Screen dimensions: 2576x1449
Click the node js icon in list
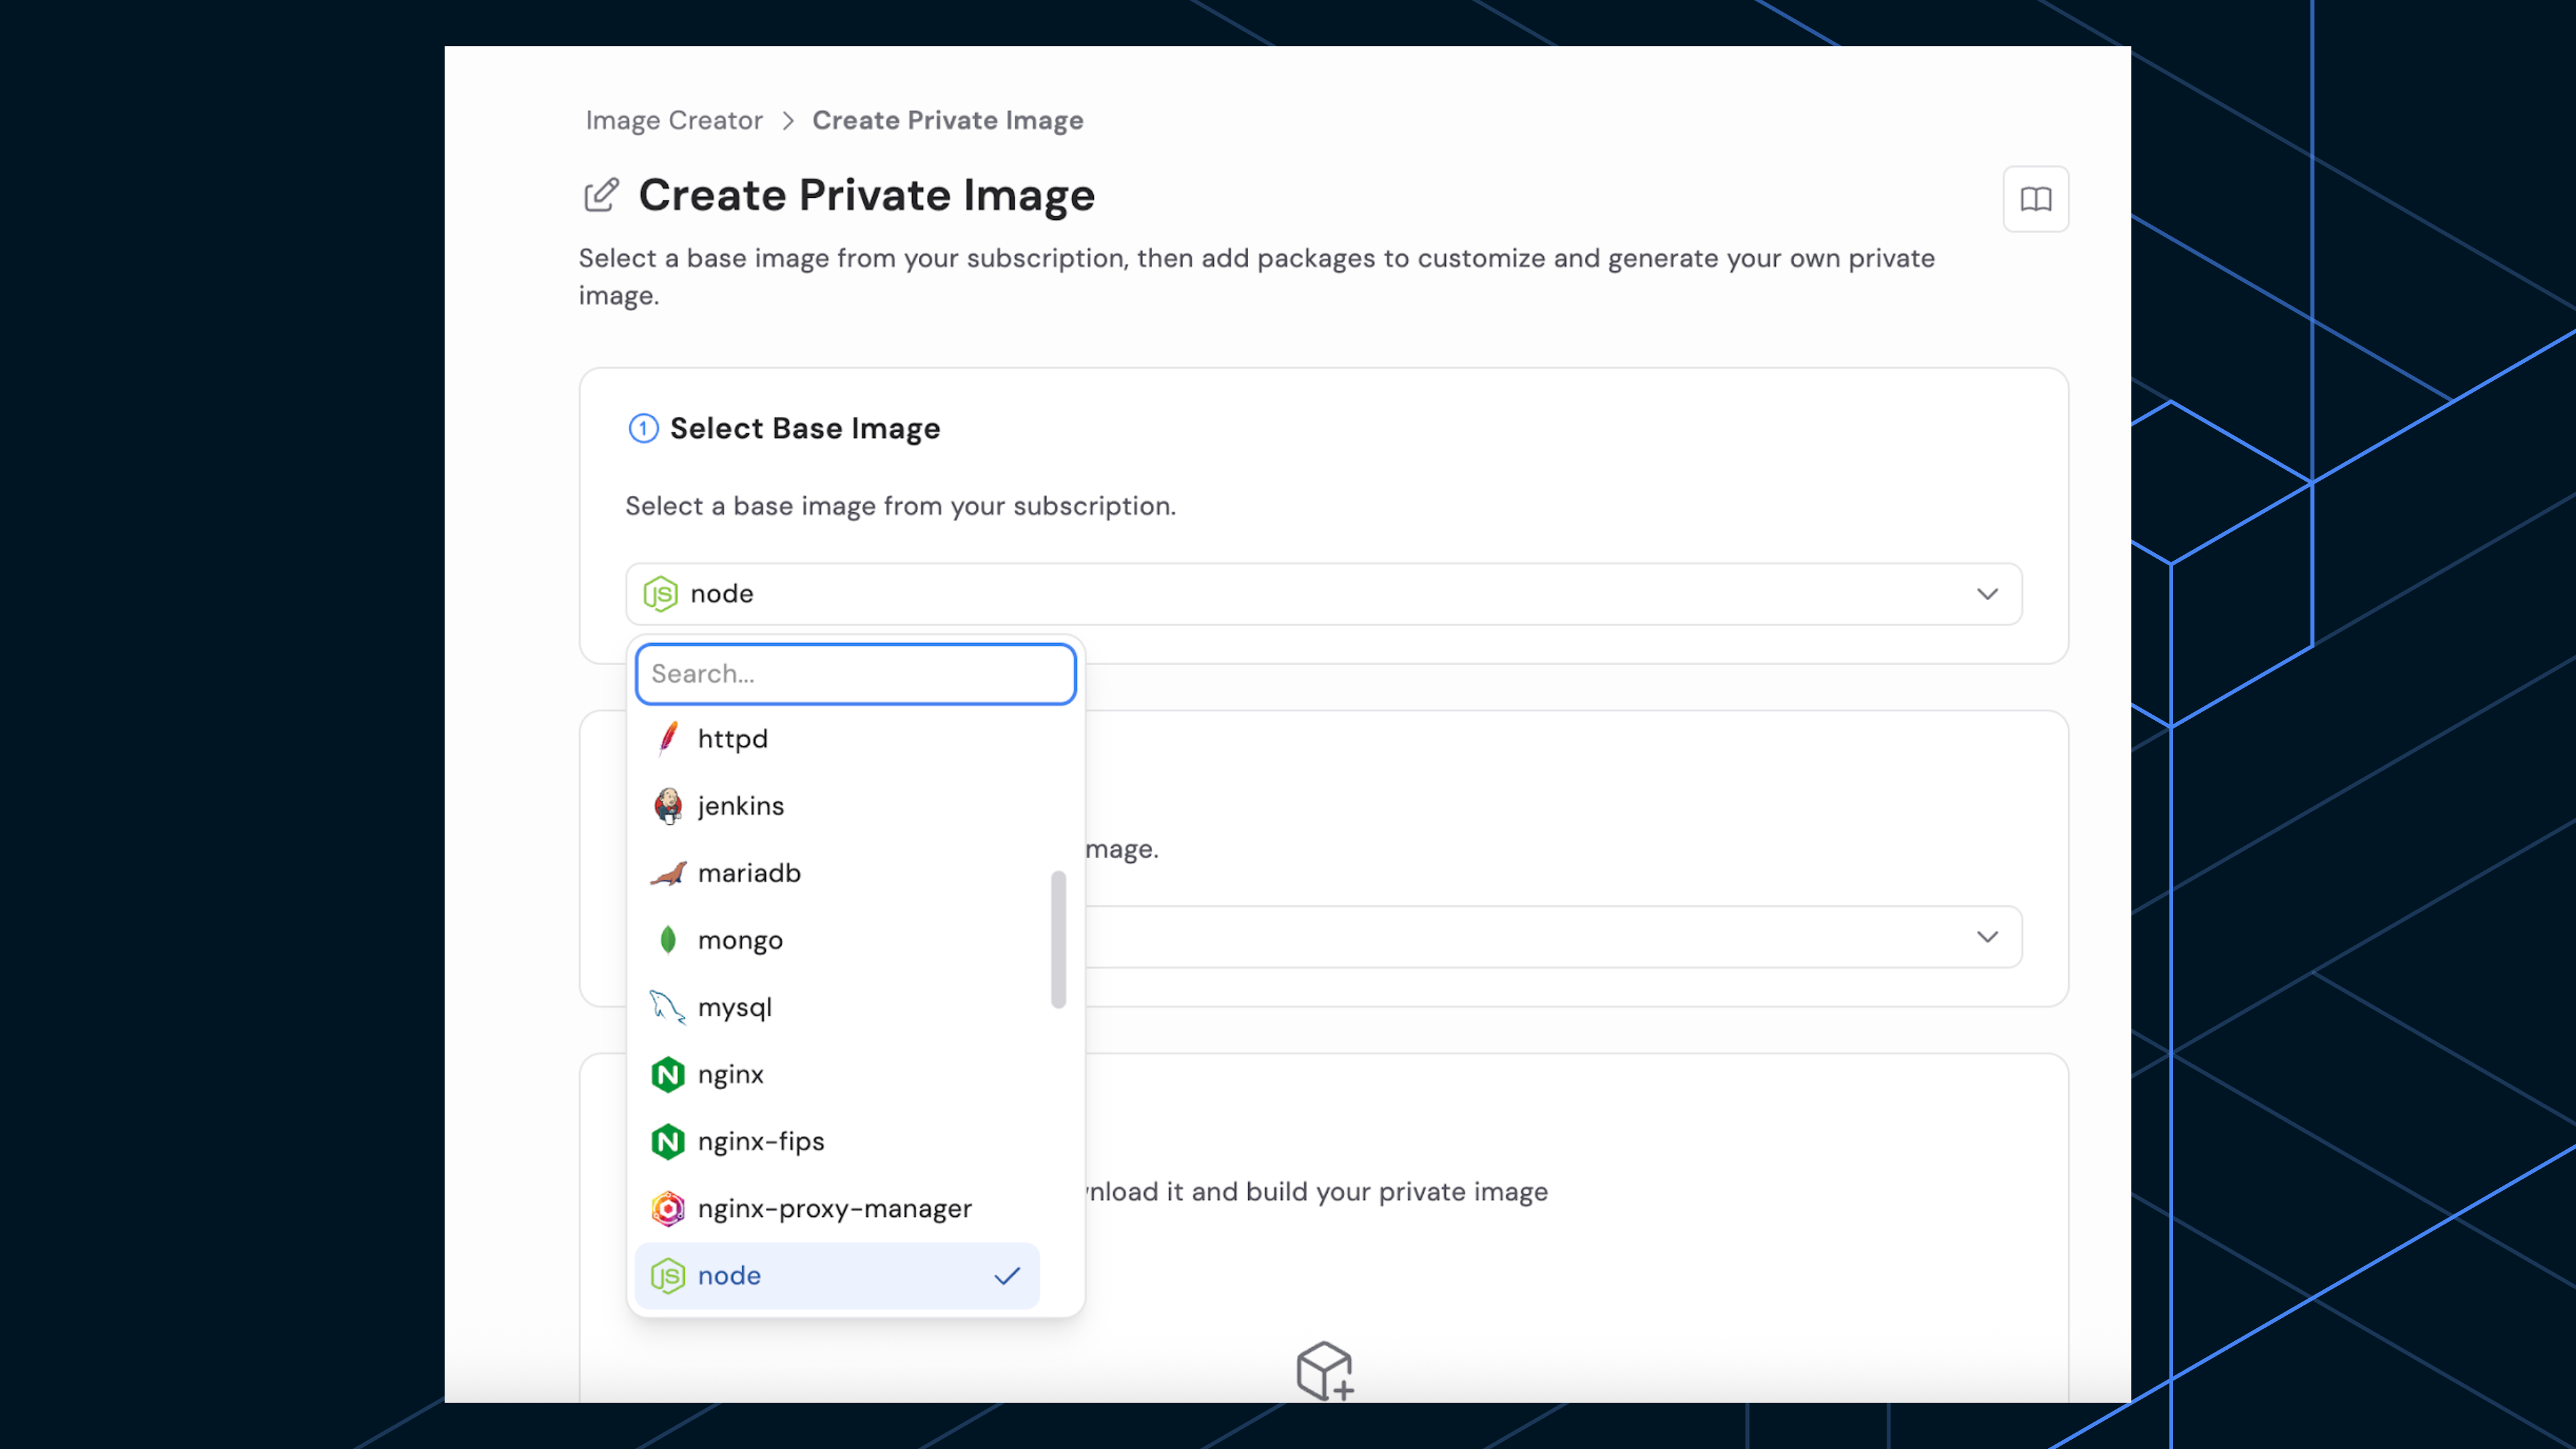tap(668, 1275)
